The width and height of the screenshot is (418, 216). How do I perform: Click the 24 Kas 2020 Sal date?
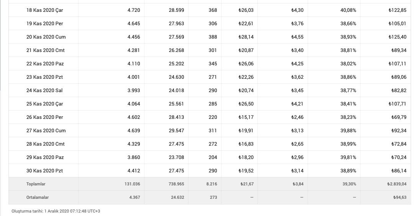tap(44, 91)
